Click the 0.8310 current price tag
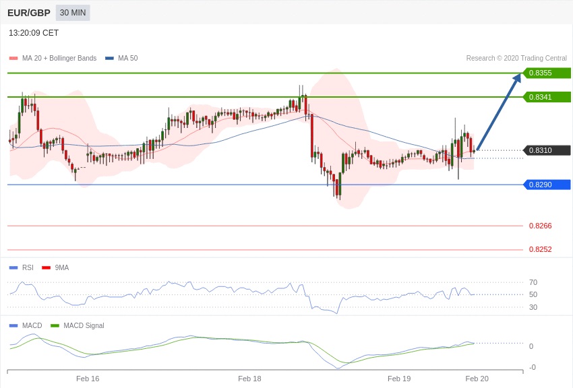573x388 pixels. pos(546,150)
